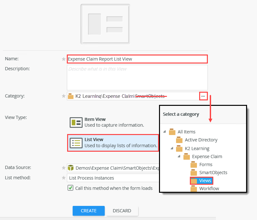Collapse the Expense Claim tree node
The height and width of the screenshot is (220, 257).
point(179,156)
